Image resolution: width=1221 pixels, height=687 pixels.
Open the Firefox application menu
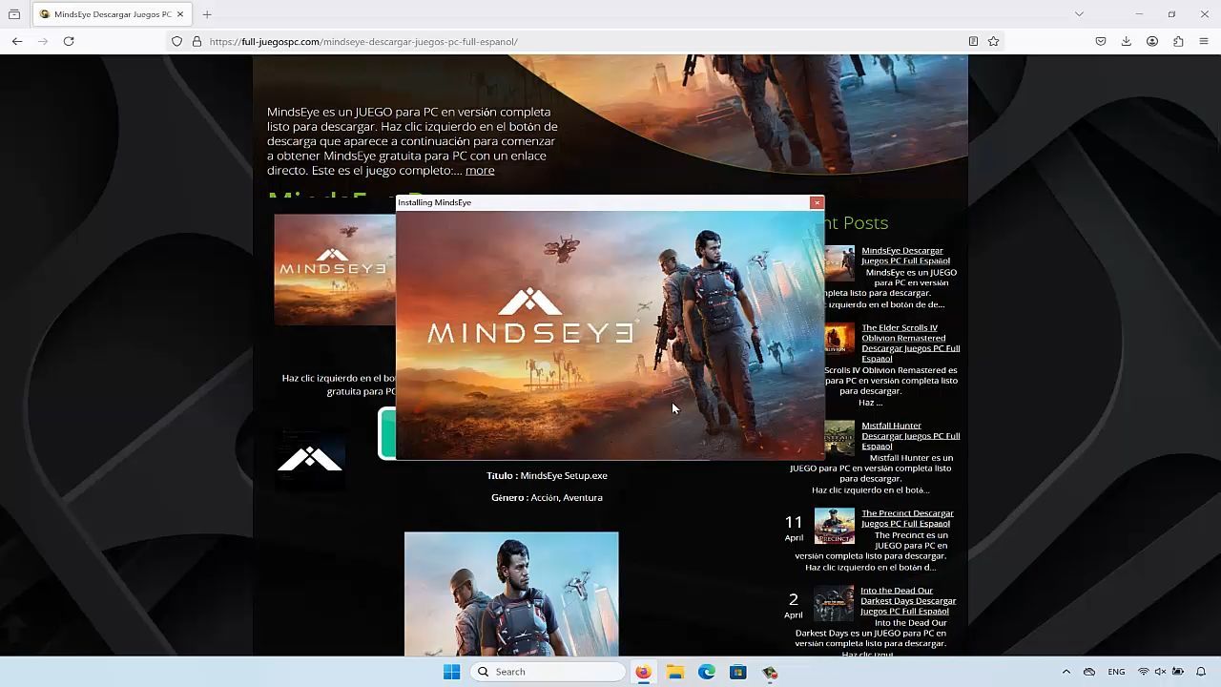click(x=1204, y=41)
